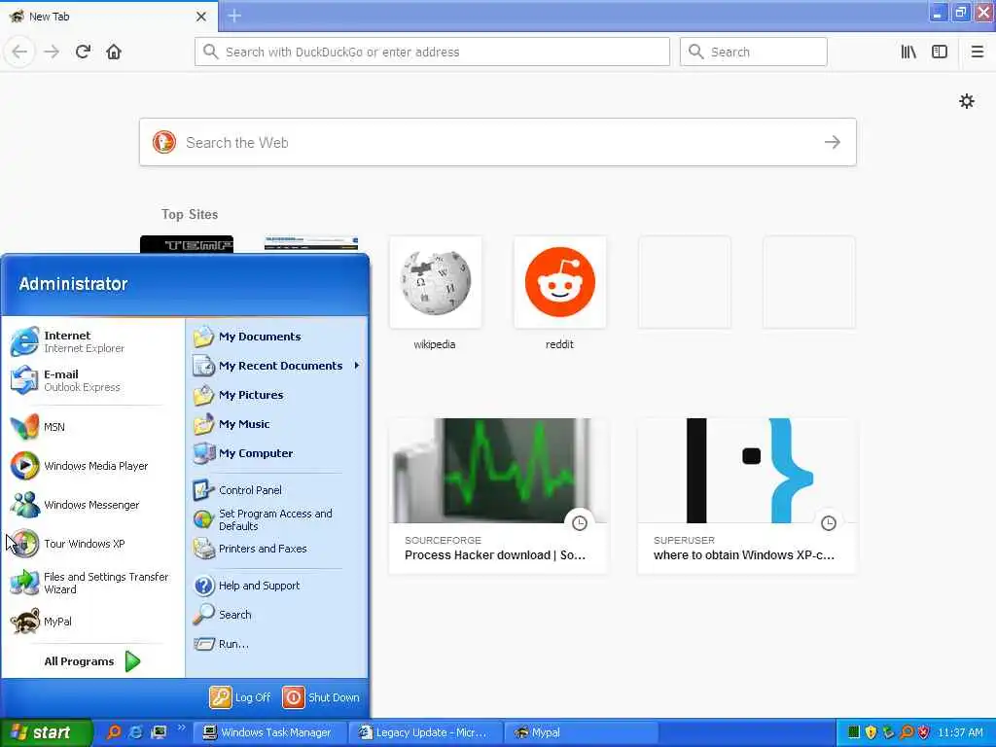
Task: Click the red shield tray icon
Action: coord(924,732)
